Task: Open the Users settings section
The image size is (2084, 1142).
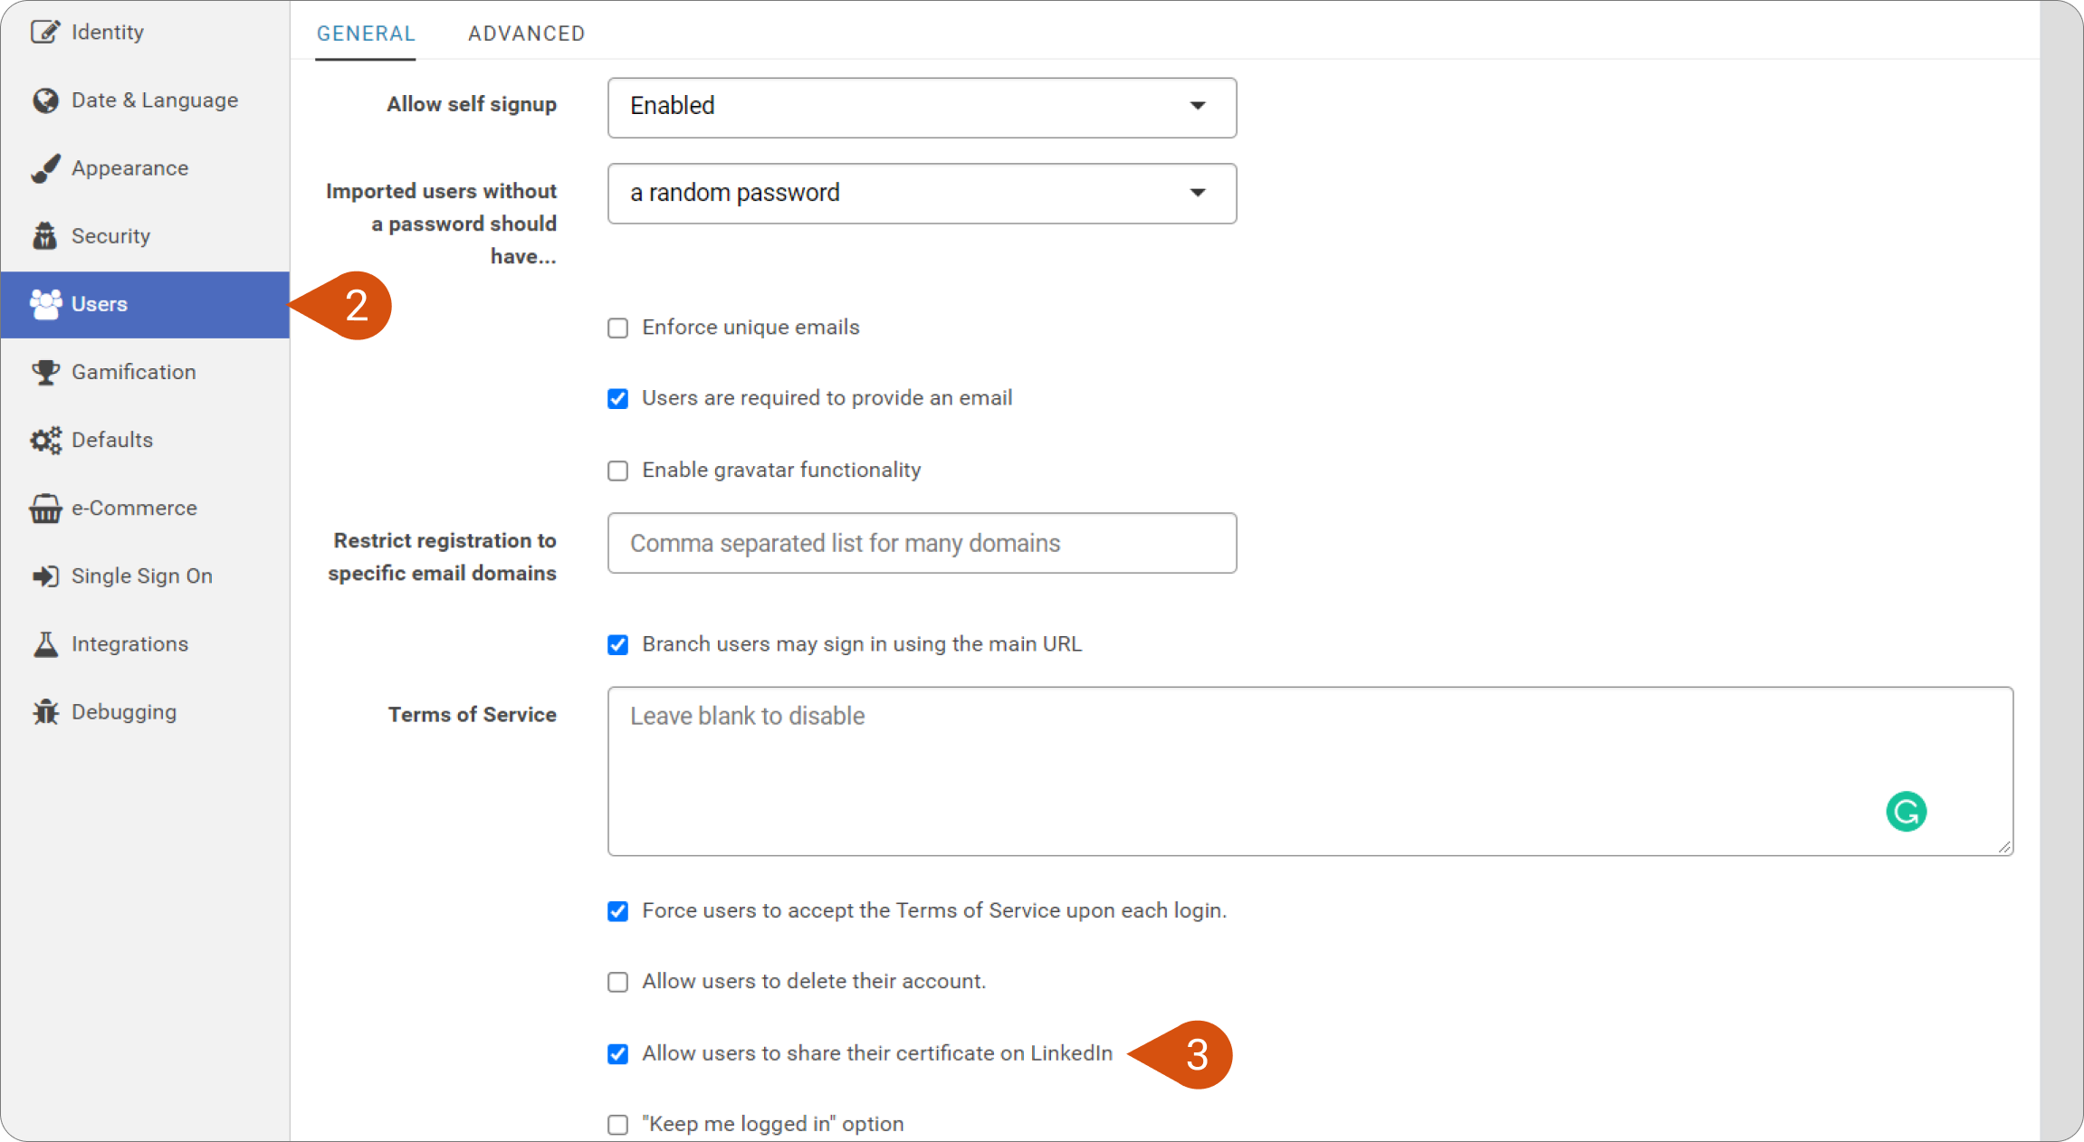Action: pyautogui.click(x=99, y=304)
